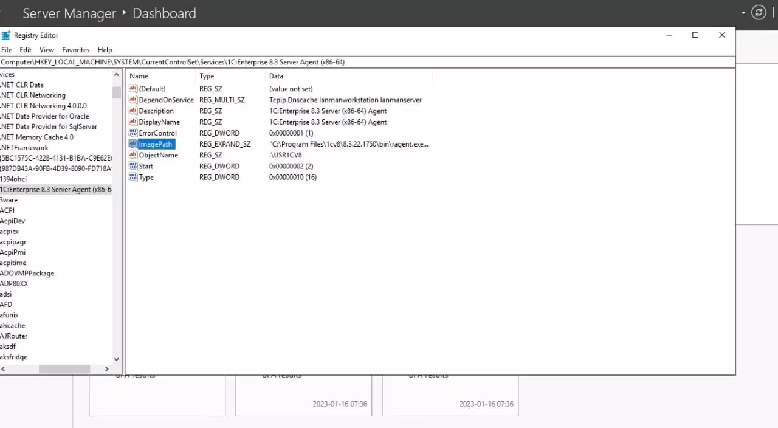Click the Registry Editor title bar icon
This screenshot has height=428, width=778.
point(5,35)
